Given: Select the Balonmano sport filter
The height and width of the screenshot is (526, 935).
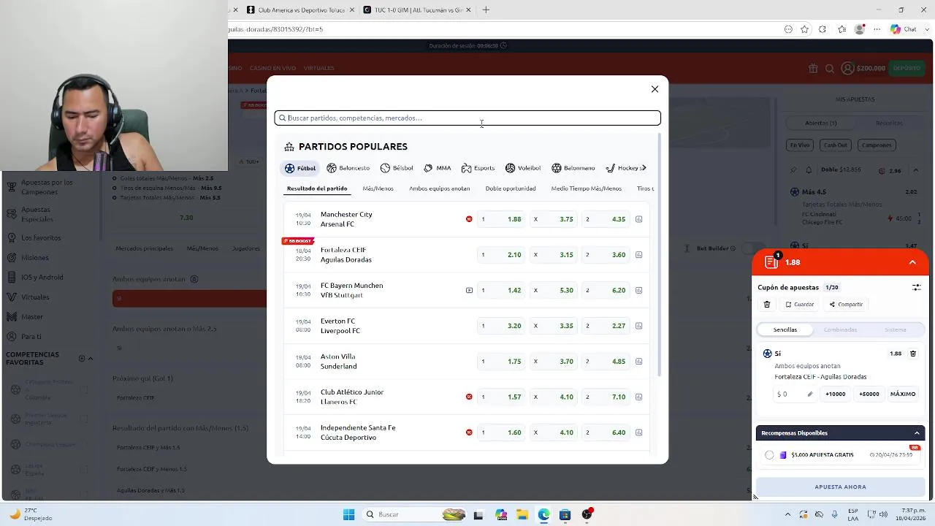Looking at the screenshot, I should pos(573,168).
